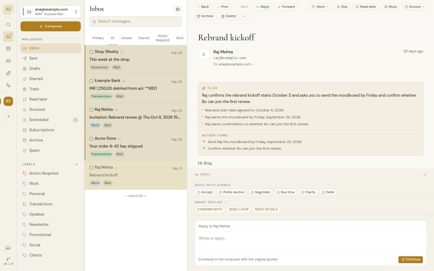Open the Scheduled mailbox

[x=51, y=120]
